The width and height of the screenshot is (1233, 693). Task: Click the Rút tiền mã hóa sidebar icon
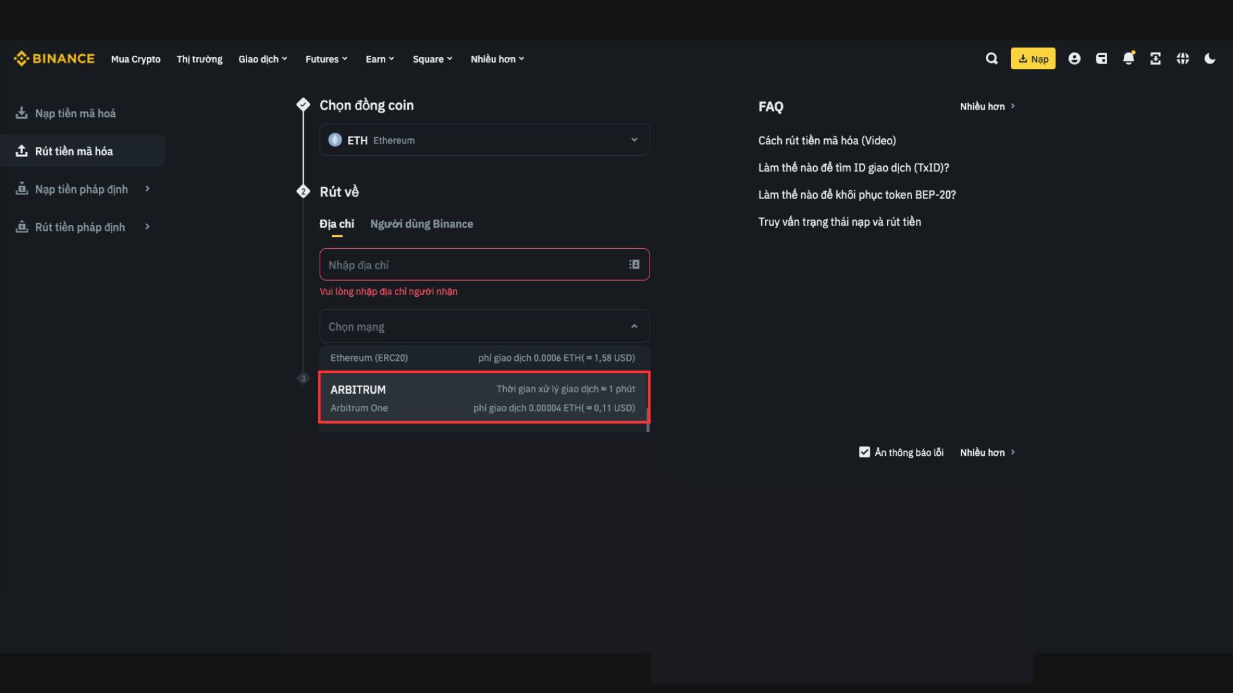pyautogui.click(x=22, y=151)
